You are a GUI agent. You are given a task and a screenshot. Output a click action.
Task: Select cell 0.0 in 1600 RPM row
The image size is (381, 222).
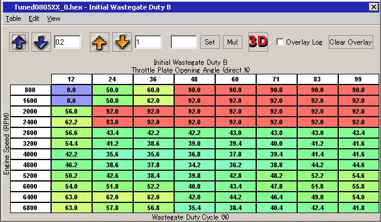pos(71,101)
